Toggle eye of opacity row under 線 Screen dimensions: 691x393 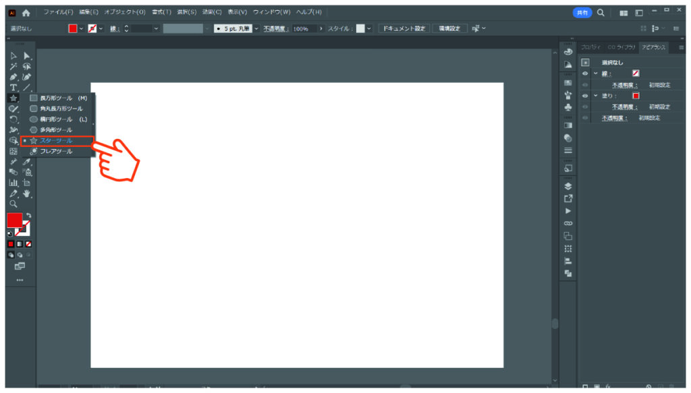click(585, 85)
